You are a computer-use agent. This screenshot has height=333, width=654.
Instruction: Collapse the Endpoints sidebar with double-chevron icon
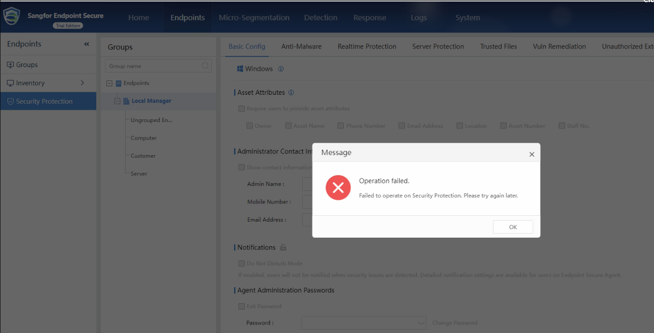[x=87, y=44]
